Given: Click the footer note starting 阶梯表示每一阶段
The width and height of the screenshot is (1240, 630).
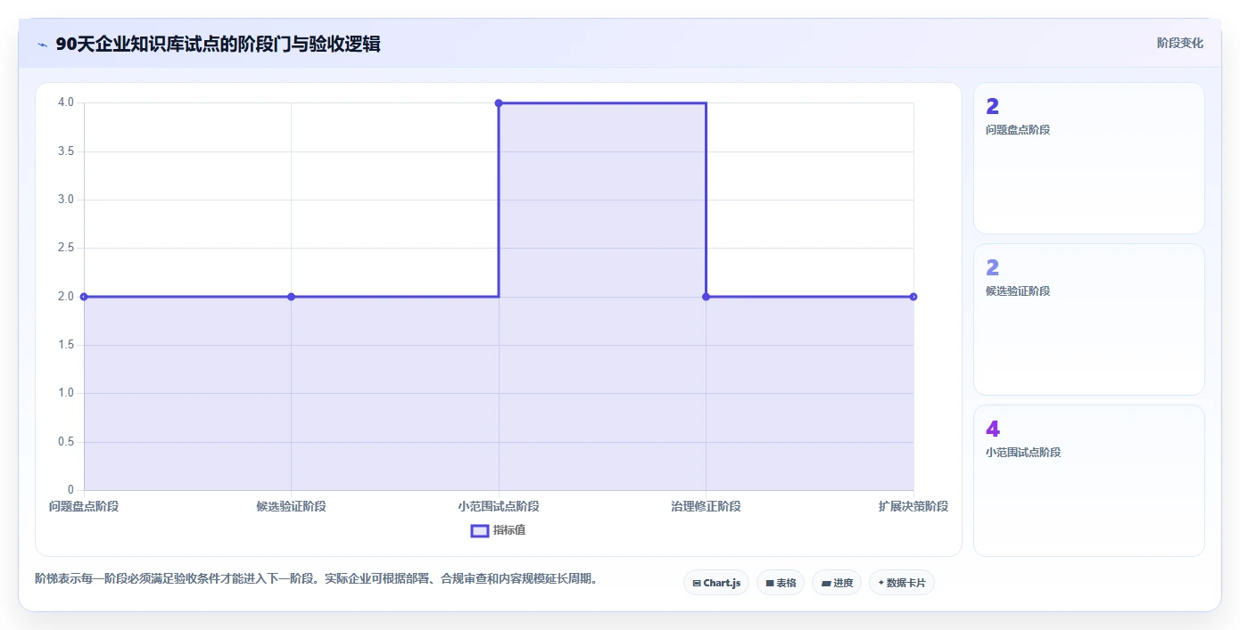Looking at the screenshot, I should [316, 579].
